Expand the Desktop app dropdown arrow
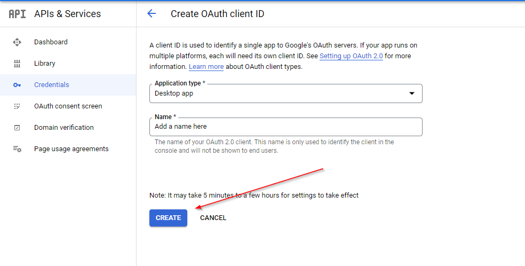 pyautogui.click(x=411, y=93)
